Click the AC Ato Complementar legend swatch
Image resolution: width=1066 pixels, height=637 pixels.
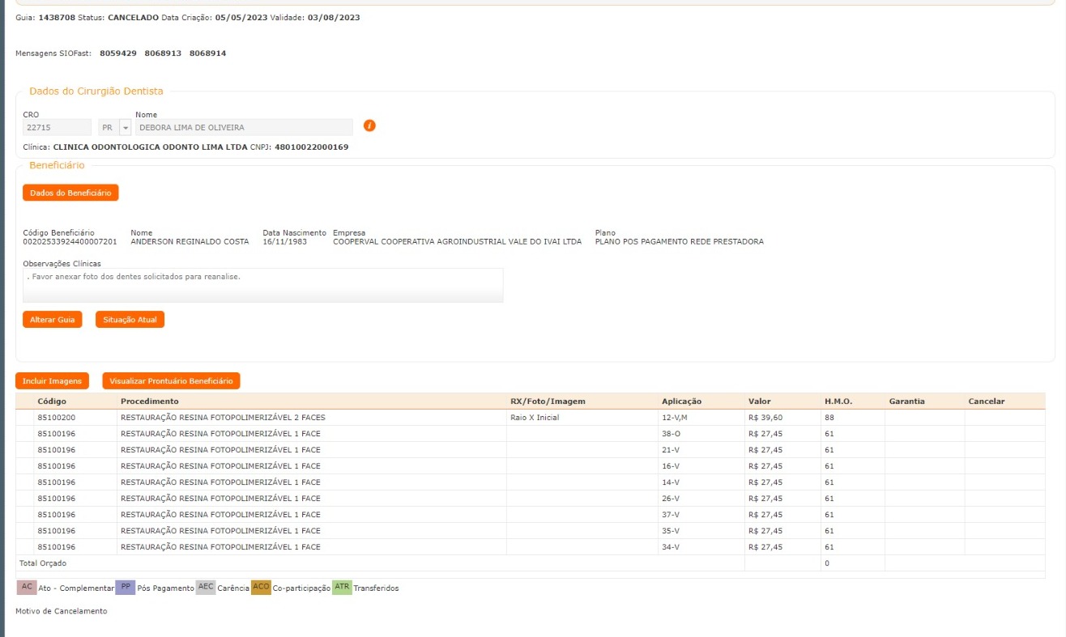27,587
